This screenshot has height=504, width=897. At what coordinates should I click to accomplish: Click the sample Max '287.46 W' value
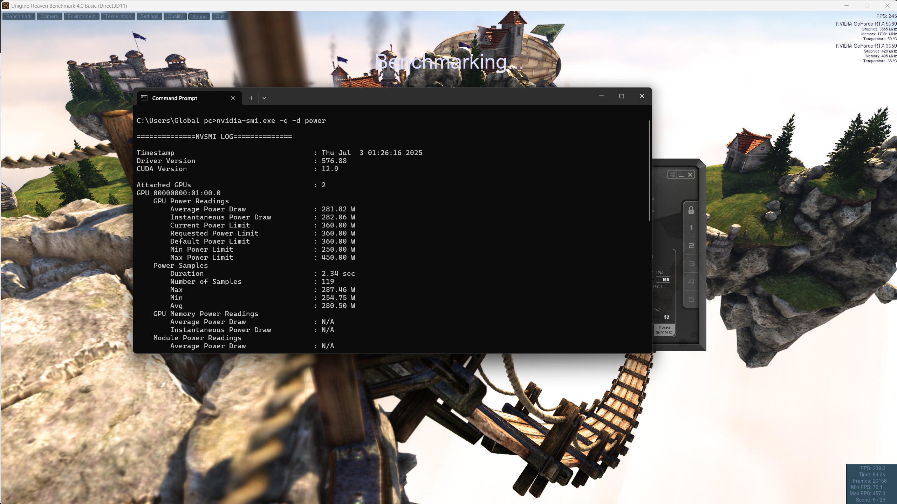(x=338, y=290)
